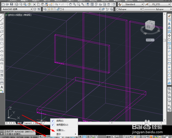The width and height of the screenshot is (172, 138).
Task: Toggle the 使用图标(U) checked menu entry
Action: click(64, 125)
